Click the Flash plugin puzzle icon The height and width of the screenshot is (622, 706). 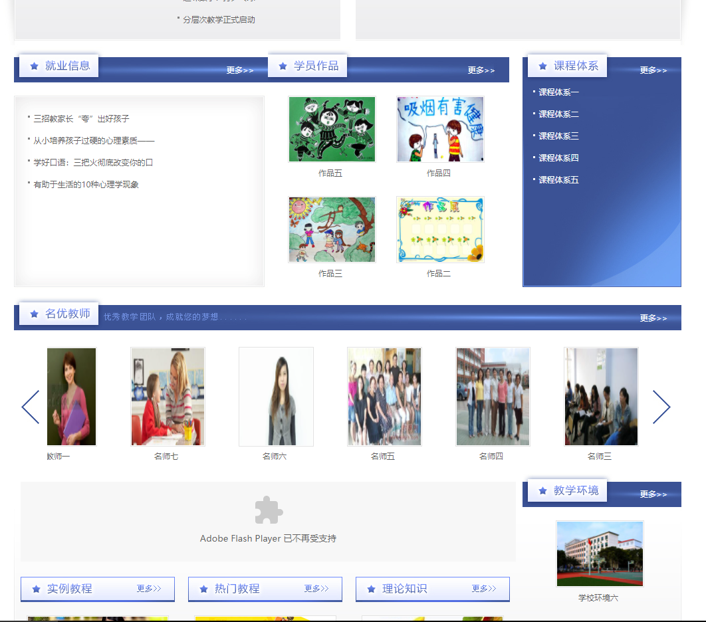tap(269, 510)
